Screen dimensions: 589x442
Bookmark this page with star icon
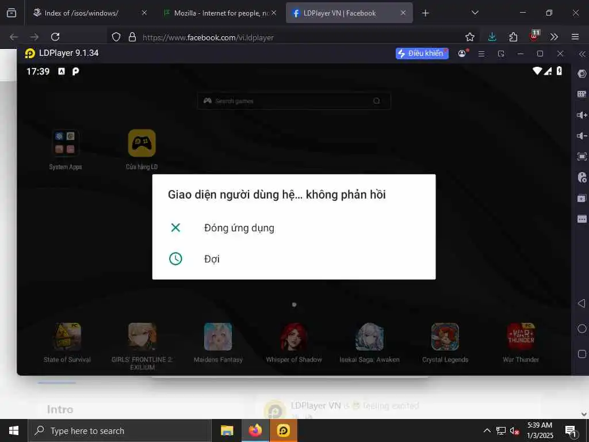pyautogui.click(x=469, y=37)
